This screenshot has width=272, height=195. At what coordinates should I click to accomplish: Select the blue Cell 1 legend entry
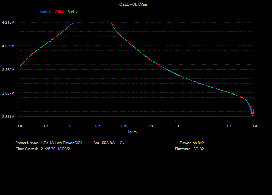[x=45, y=11]
